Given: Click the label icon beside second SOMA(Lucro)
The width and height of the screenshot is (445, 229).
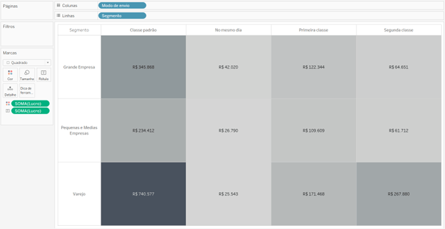Looking at the screenshot, I should pos(8,111).
